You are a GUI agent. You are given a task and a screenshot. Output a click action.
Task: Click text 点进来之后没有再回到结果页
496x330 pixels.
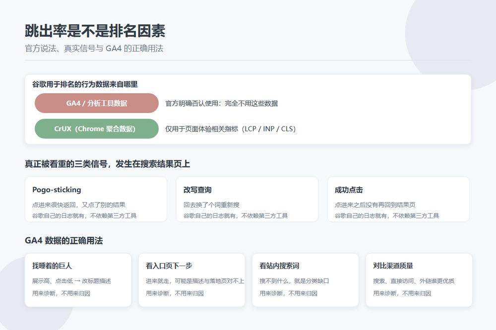click(x=375, y=205)
